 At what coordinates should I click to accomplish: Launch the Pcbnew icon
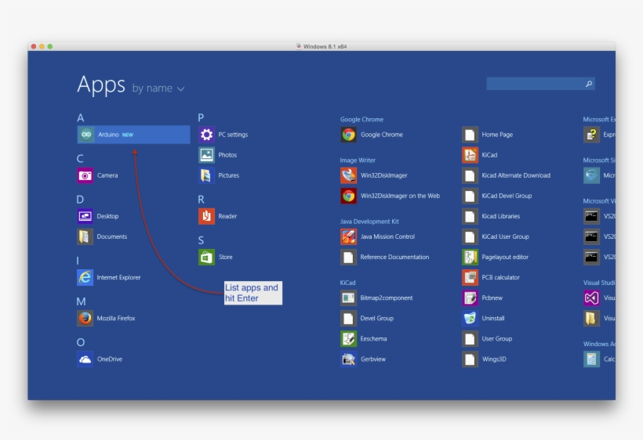tap(470, 298)
